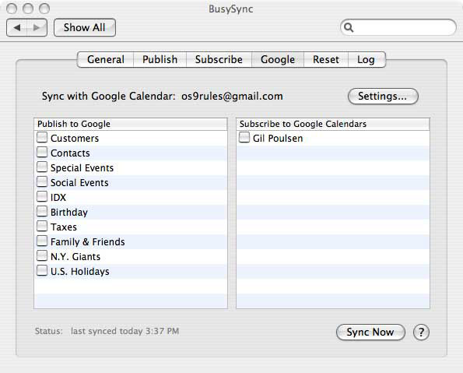This screenshot has width=463, height=373.
Task: Open help with the question mark button
Action: [421, 333]
